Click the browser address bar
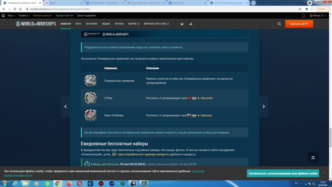Viewport: 332px width, 187px height. (161, 9)
